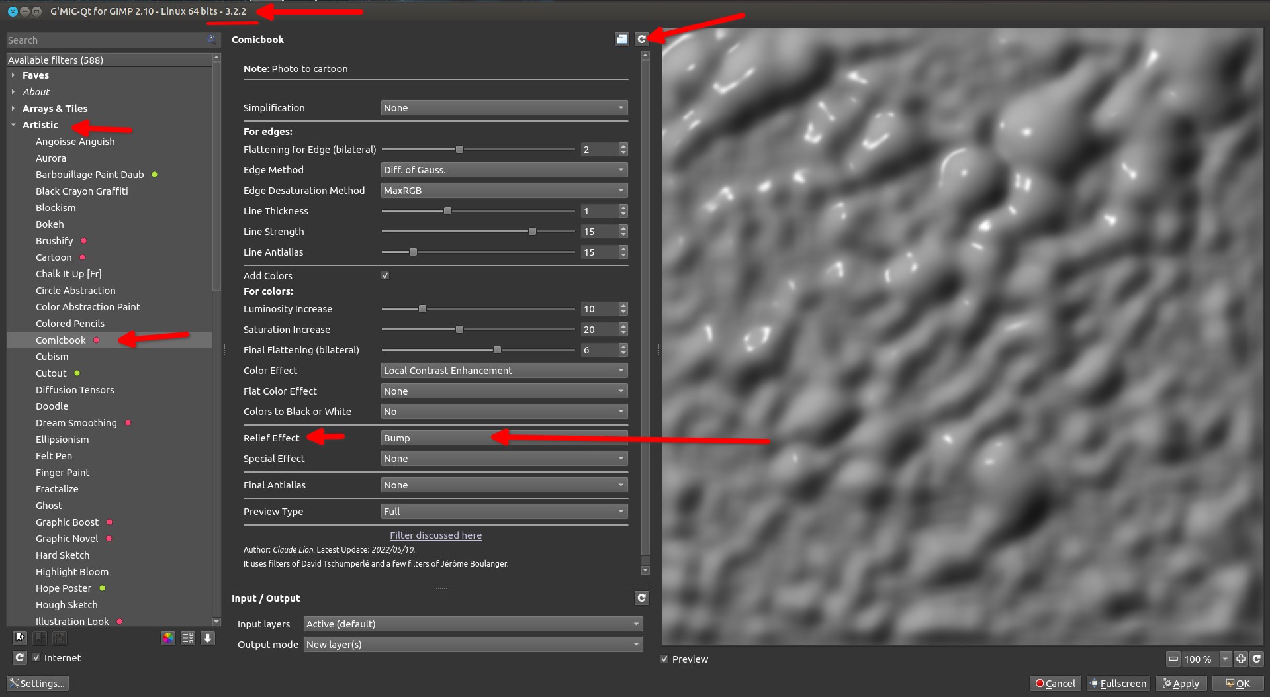Click the color wheel tag selector icon
Image resolution: width=1270 pixels, height=697 pixels.
pyautogui.click(x=168, y=638)
